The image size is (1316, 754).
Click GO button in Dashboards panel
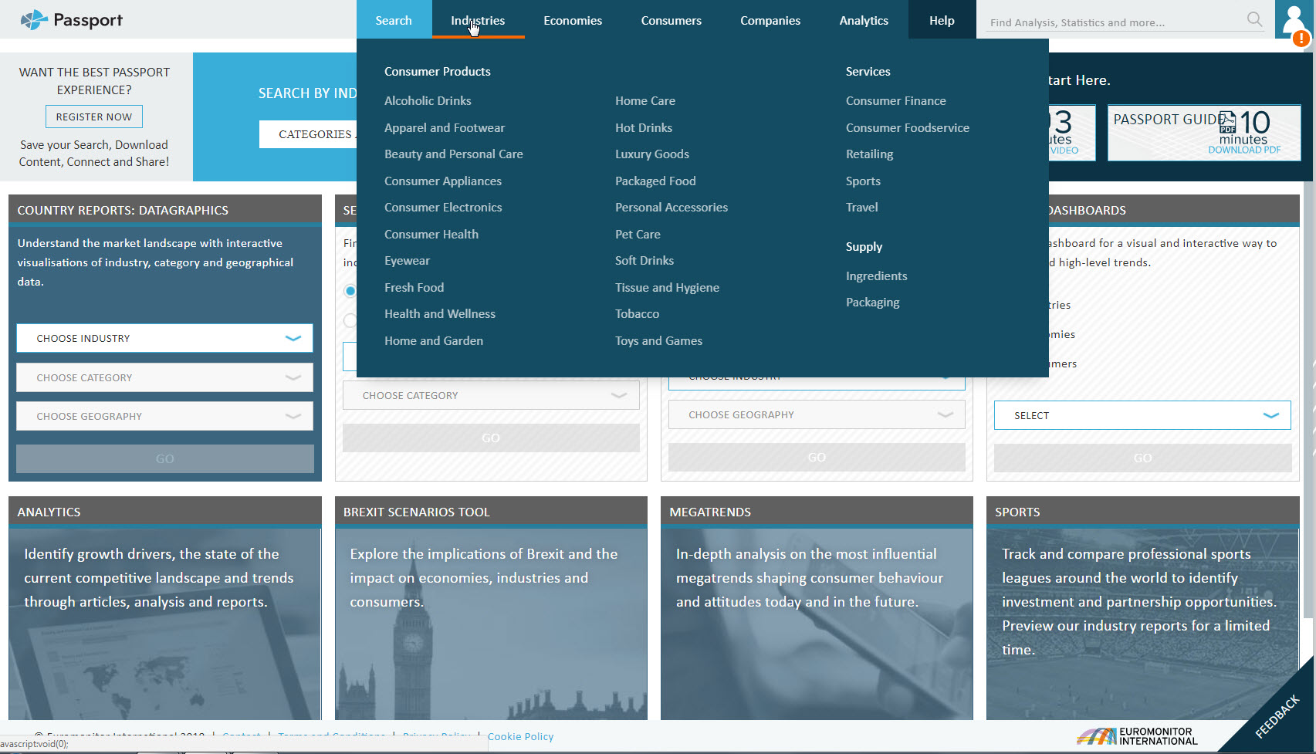point(1142,458)
